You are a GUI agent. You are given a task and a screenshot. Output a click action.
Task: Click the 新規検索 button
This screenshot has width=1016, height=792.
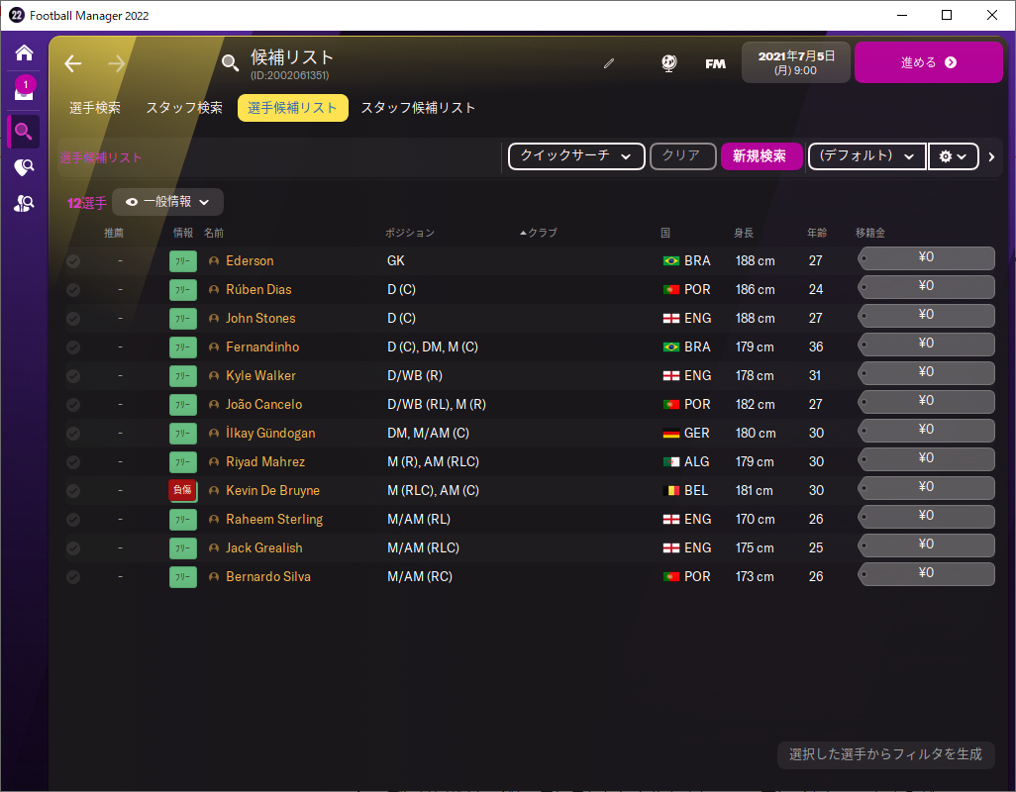coord(762,156)
